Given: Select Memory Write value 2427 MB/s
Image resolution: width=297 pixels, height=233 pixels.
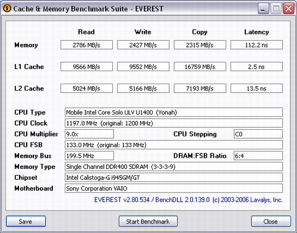Looking at the screenshot, I should coord(143,45).
